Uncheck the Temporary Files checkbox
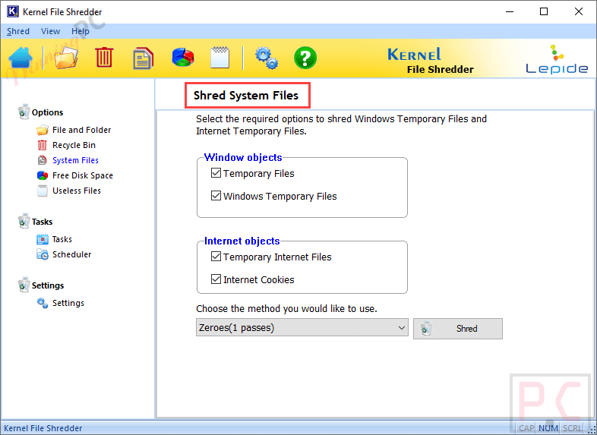 click(216, 173)
